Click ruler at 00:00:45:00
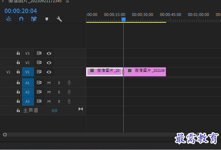 (x=170, y=15)
